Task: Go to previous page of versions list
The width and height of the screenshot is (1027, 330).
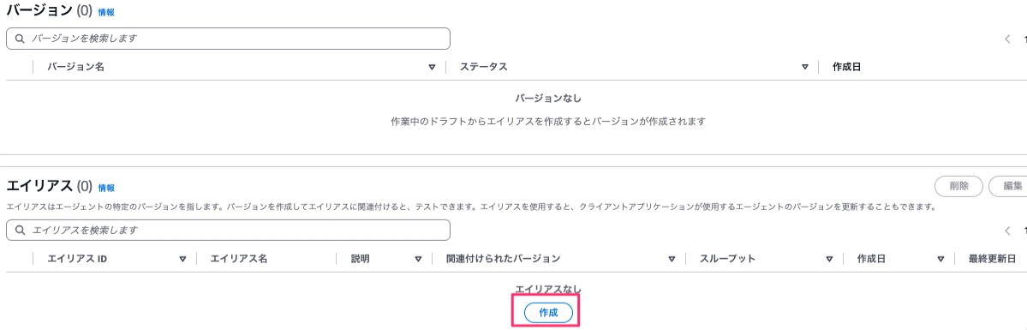Action: coord(1008,39)
